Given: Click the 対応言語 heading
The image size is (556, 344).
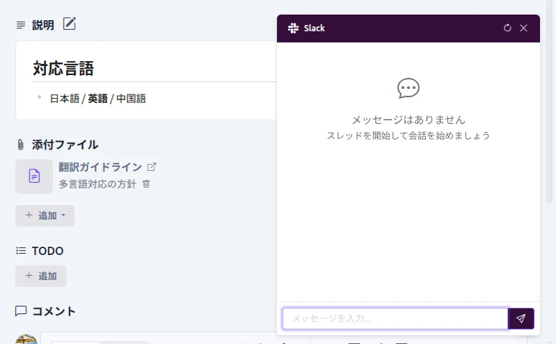Looking at the screenshot, I should click(63, 68).
